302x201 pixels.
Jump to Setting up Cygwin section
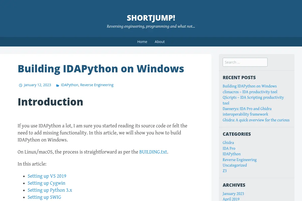(x=47, y=183)
